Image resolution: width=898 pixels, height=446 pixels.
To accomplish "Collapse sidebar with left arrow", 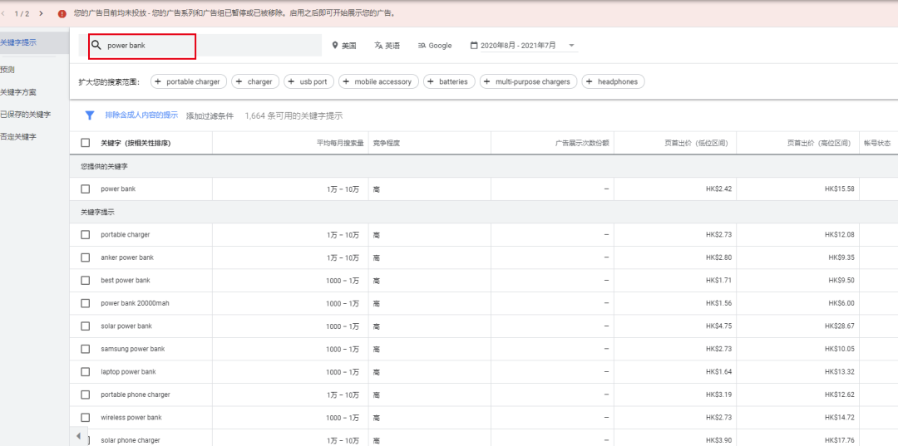I will (78, 436).
